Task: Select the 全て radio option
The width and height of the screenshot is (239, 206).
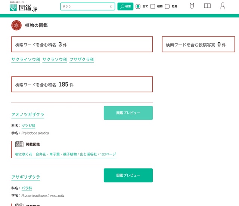Action: pyautogui.click(x=138, y=6)
